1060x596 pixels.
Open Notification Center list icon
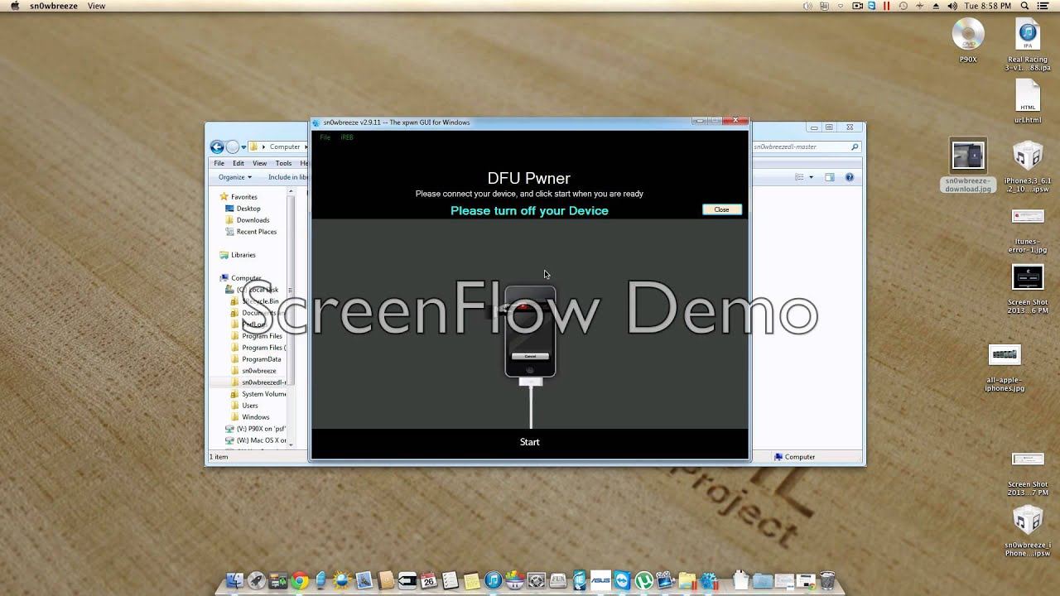1043,6
